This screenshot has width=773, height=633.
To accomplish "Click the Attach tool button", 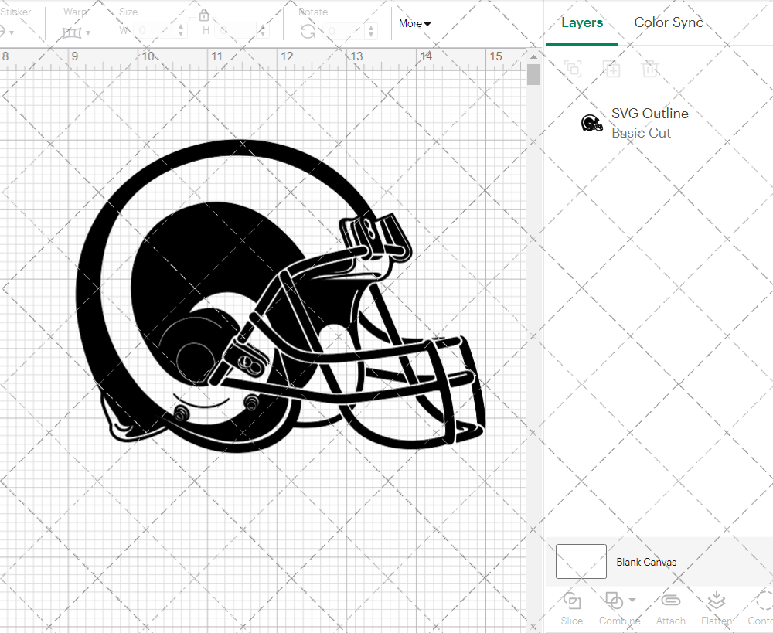I will [x=670, y=608].
